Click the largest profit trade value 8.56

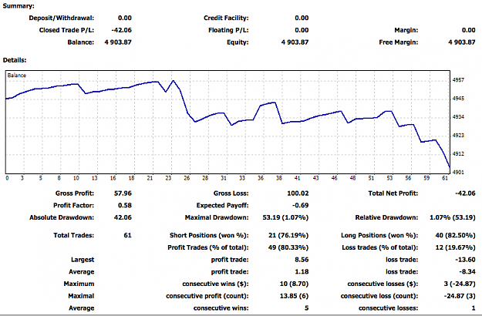[302, 260]
